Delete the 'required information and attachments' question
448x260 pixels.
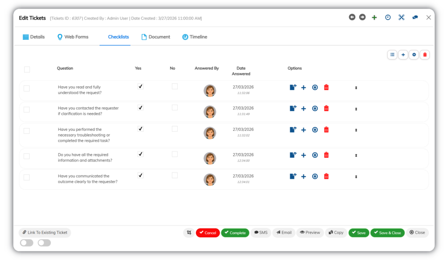[326, 155]
